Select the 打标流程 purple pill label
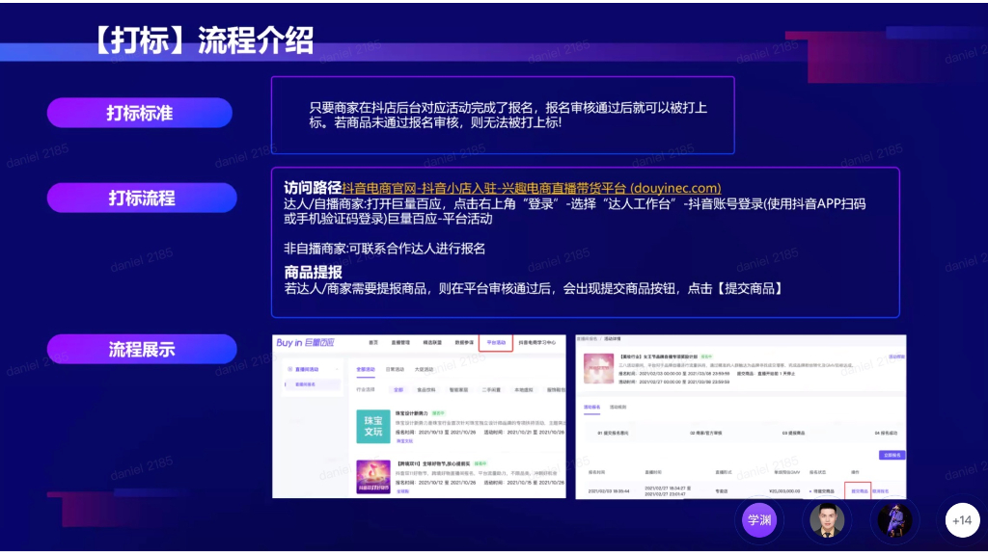The height and width of the screenshot is (555, 988). click(x=142, y=198)
